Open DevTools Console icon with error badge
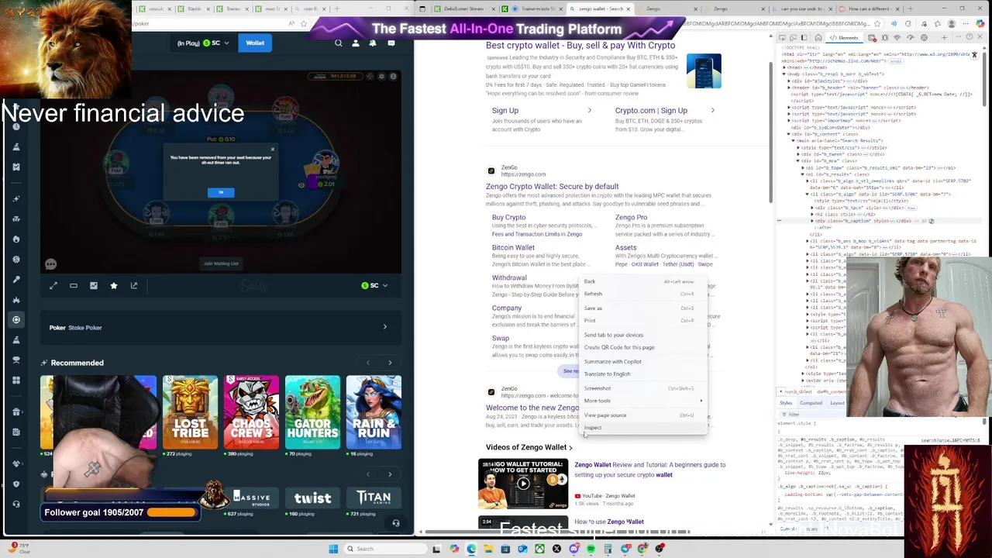The image size is (992, 558). pos(872,38)
